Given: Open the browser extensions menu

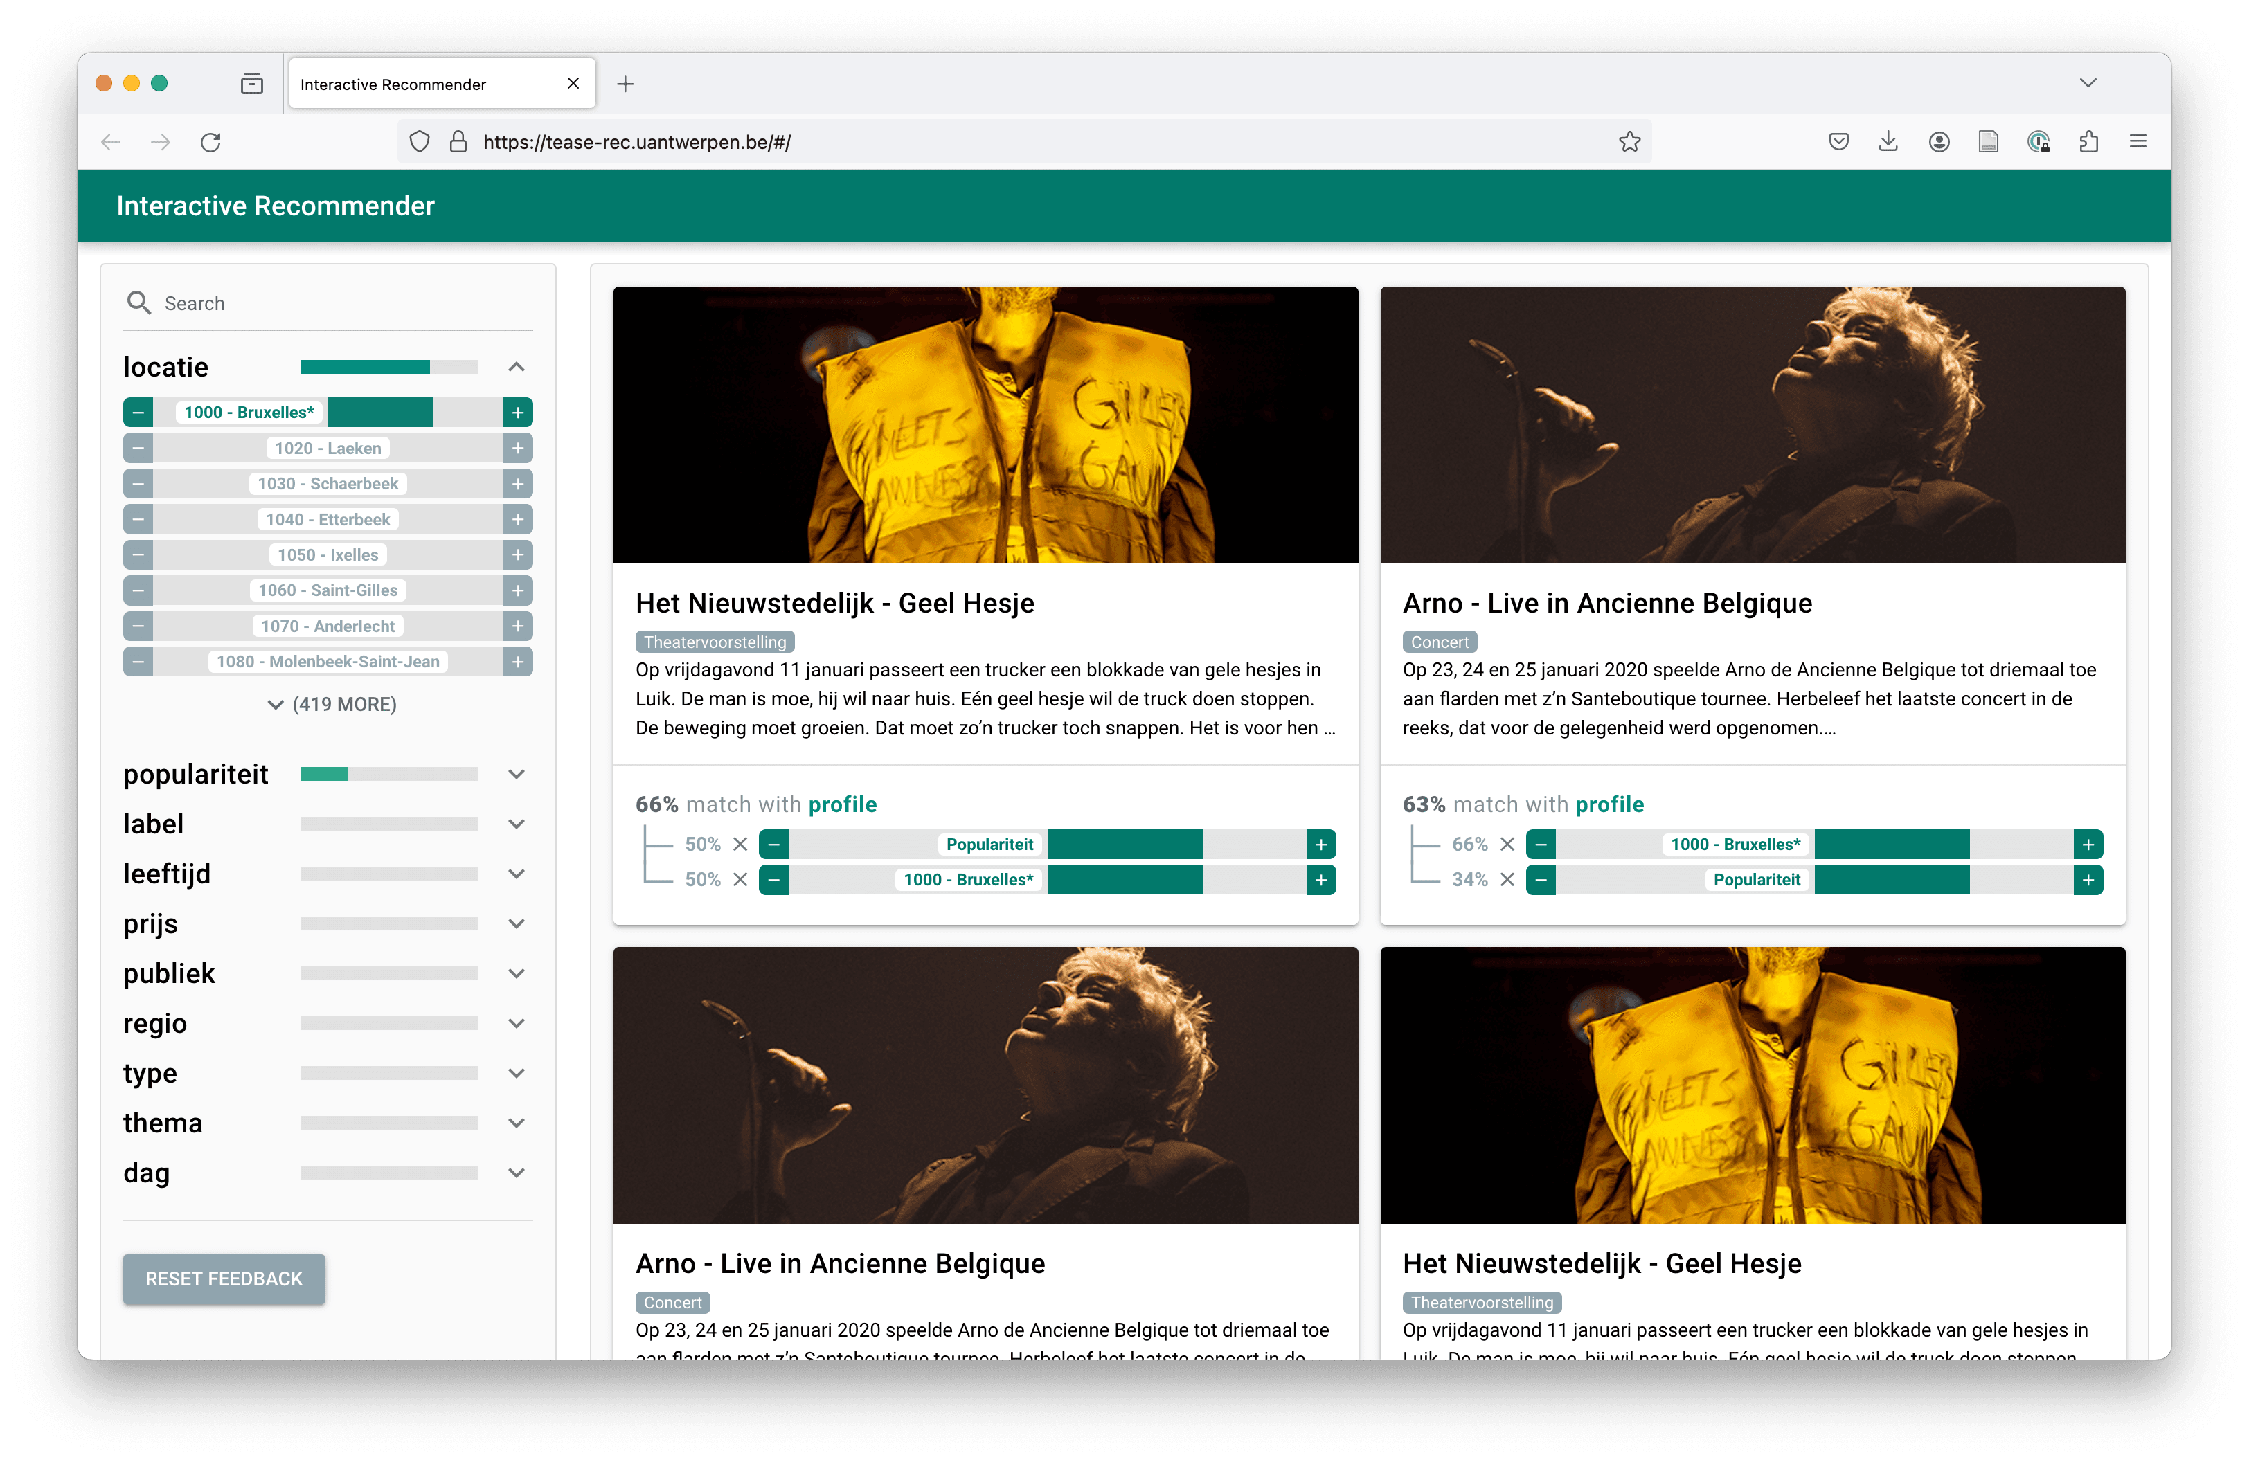Looking at the screenshot, I should [x=2088, y=142].
